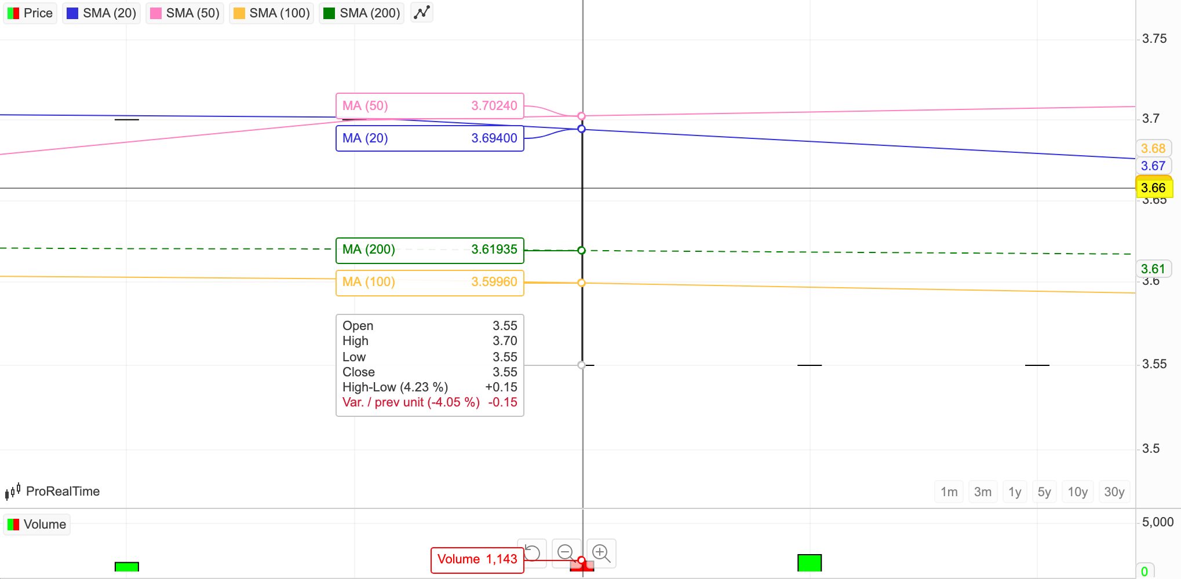Viewport: 1181px width, 579px height.
Task: Select the 3m time range
Action: pyautogui.click(x=983, y=492)
